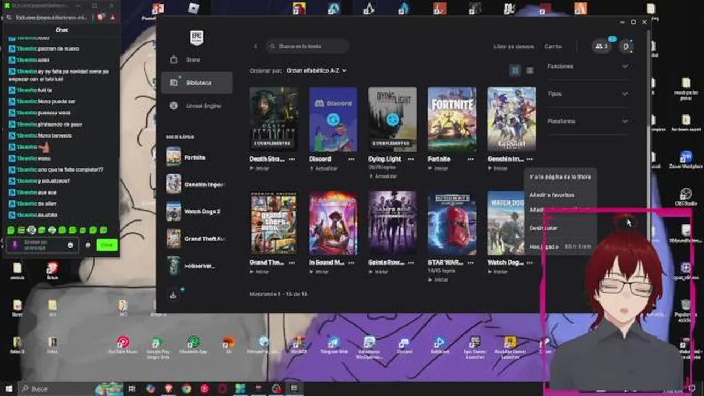Open Telegram Web desktop shortcut
Screen dimensions: 704x396
(334, 346)
